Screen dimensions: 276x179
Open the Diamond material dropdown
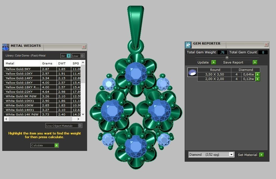(x=231, y=155)
